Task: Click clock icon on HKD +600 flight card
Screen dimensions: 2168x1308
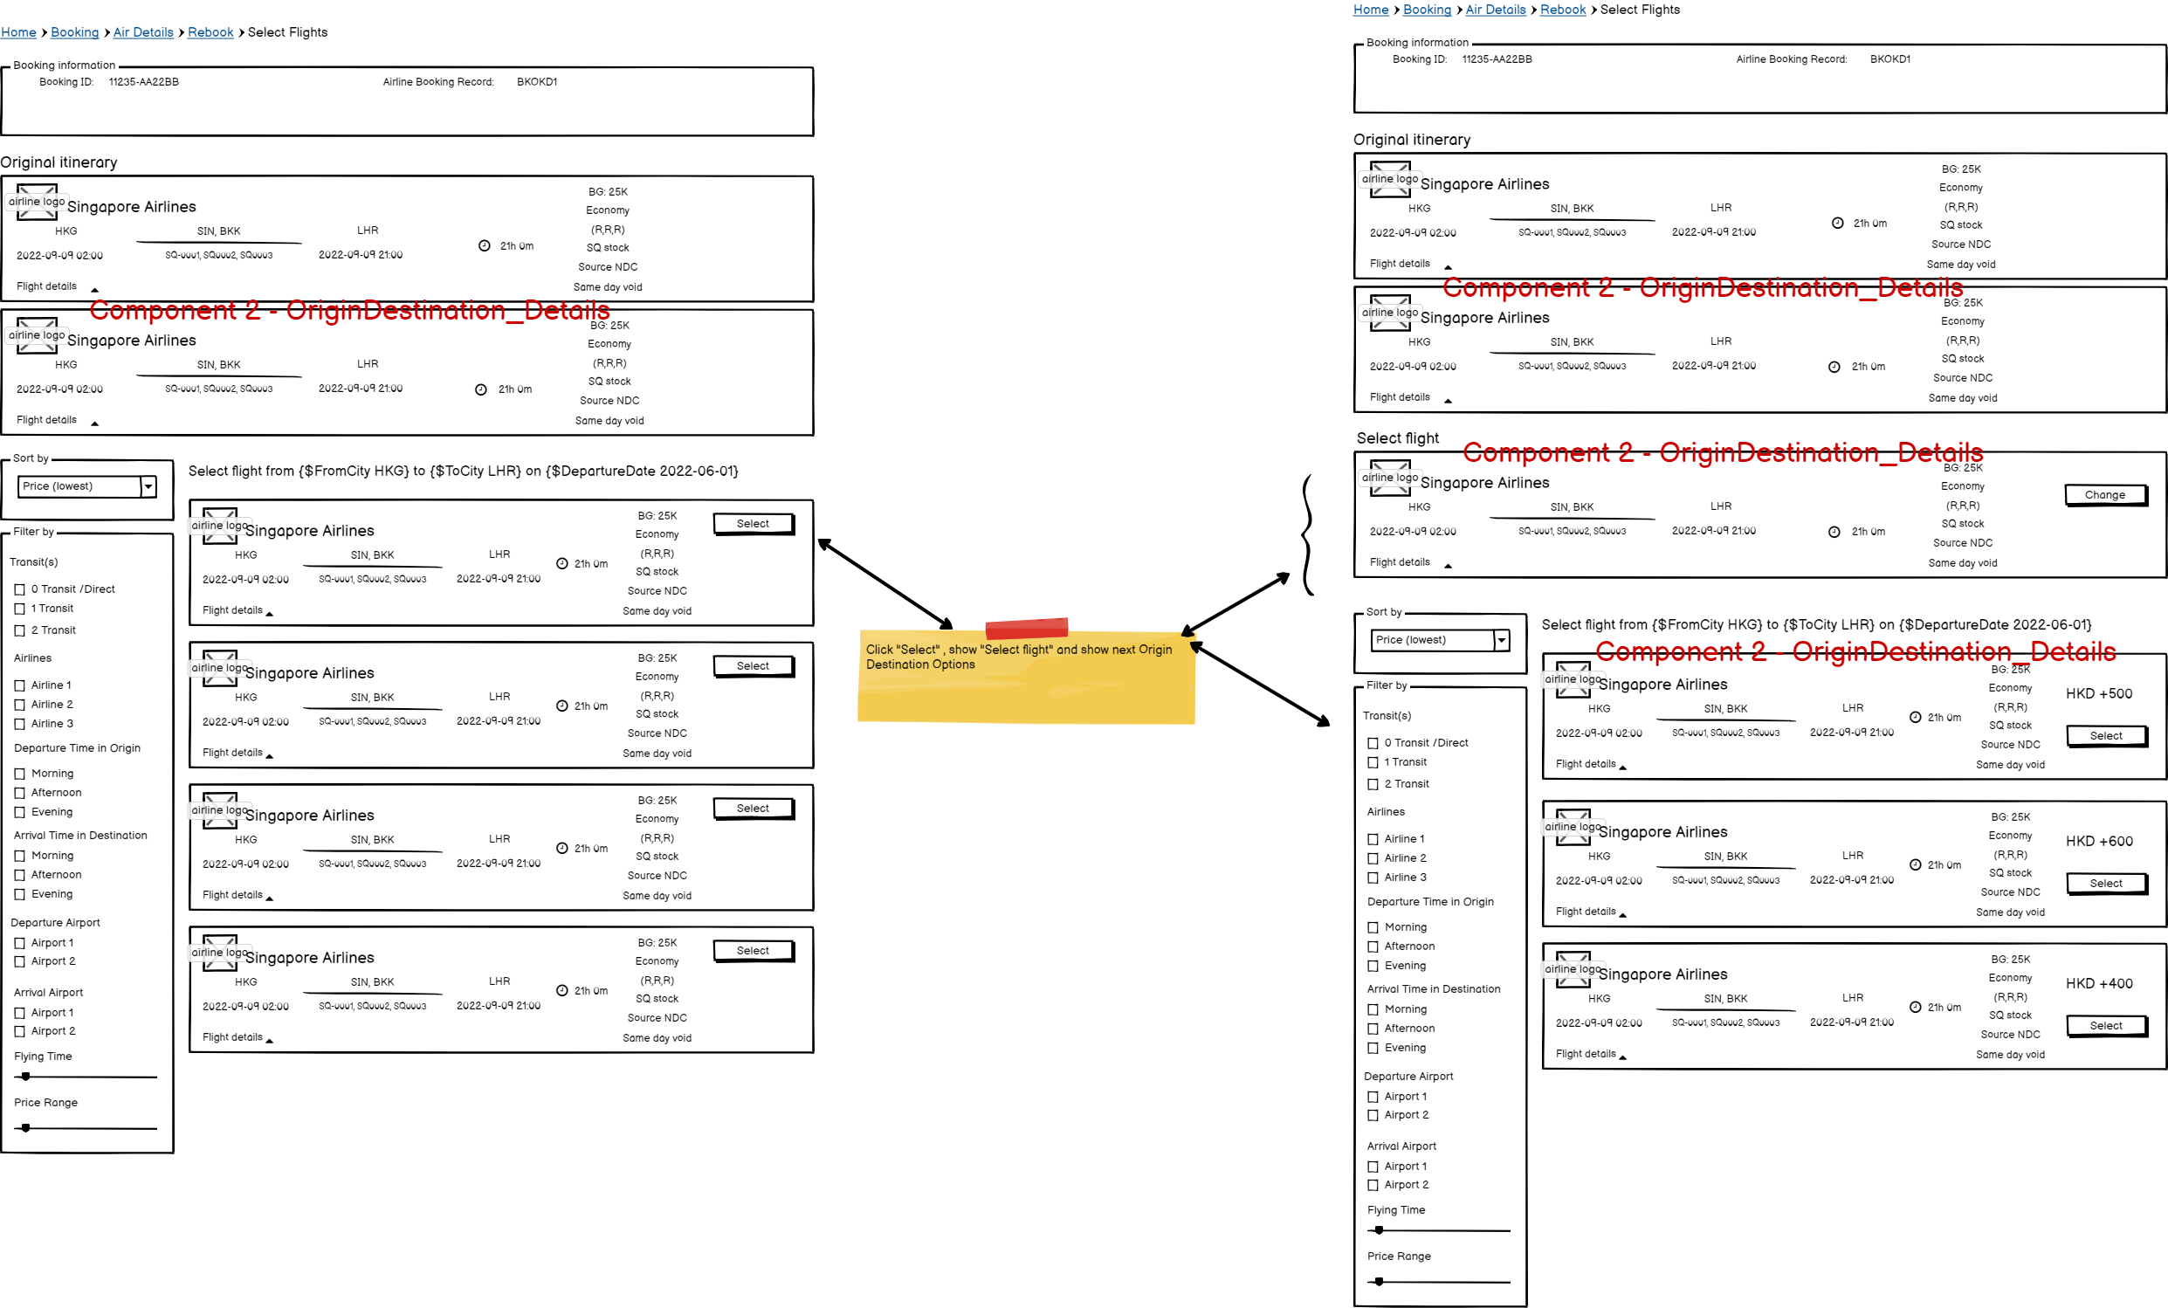Action: coord(1916,864)
